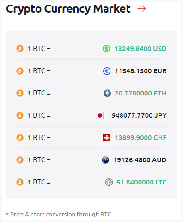Click the Bitcoin icon in LTC row
This screenshot has height=222, width=183.
coord(20,182)
